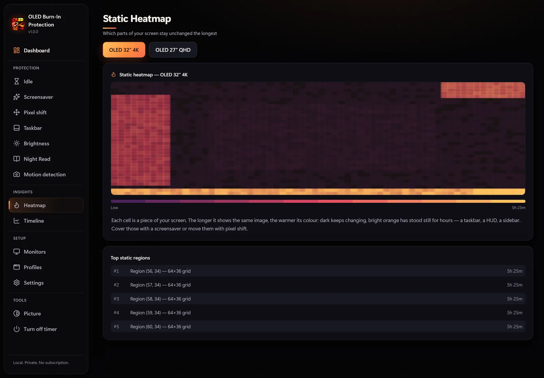The image size is (544, 378).
Task: Click the 5h 25m value in row #5
Action: (515, 327)
